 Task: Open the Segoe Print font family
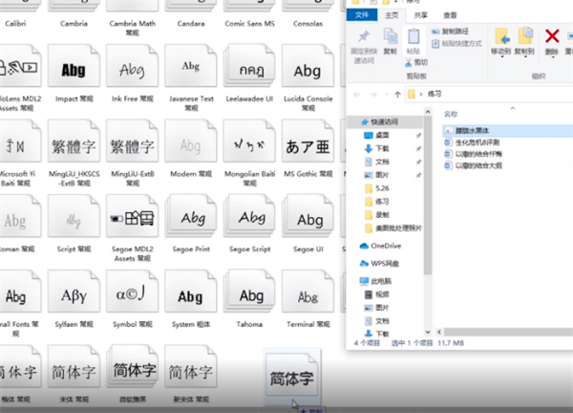191,216
